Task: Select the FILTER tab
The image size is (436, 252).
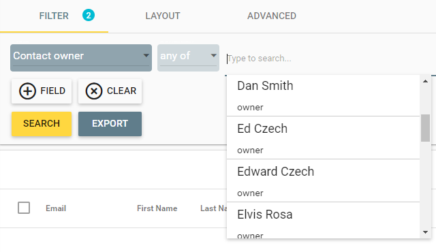Action: 54,16
